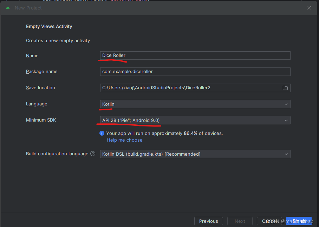
Task: Click the disabled Next button
Action: point(240,221)
